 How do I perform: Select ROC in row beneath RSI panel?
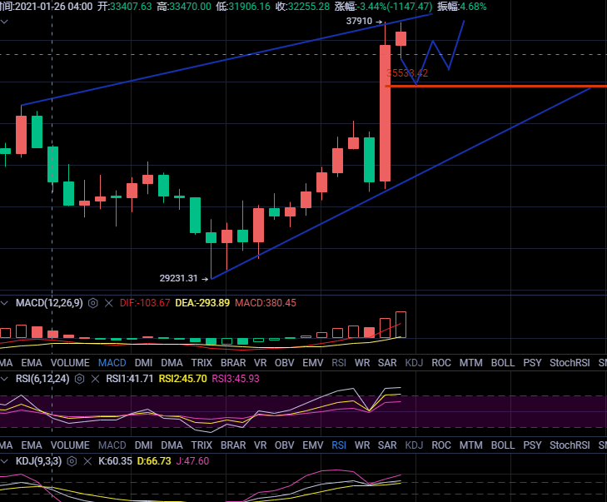point(441,445)
